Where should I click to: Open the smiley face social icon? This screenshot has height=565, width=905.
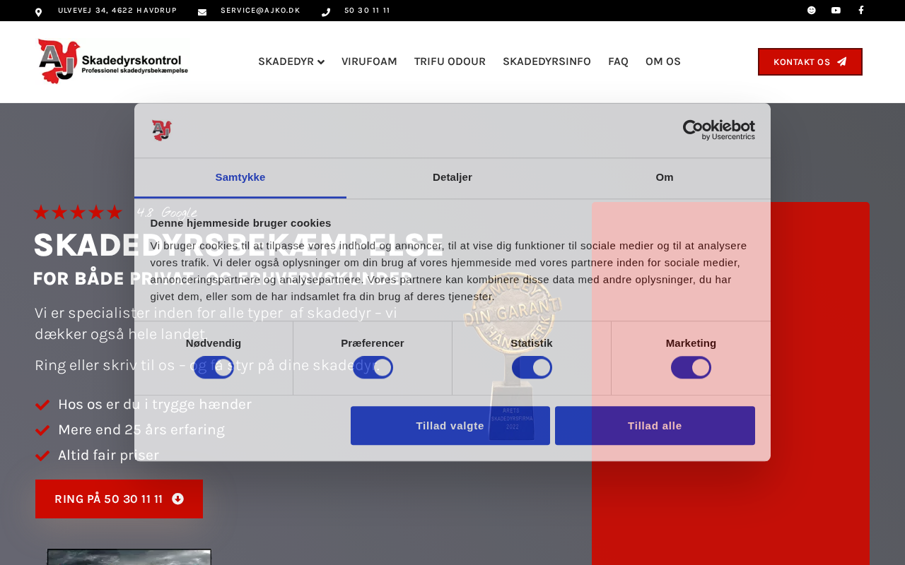pyautogui.click(x=812, y=10)
